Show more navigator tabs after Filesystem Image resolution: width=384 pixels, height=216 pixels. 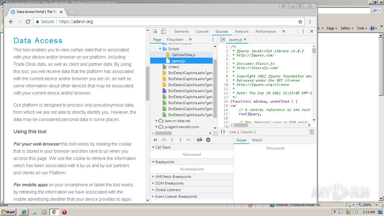click(190, 39)
